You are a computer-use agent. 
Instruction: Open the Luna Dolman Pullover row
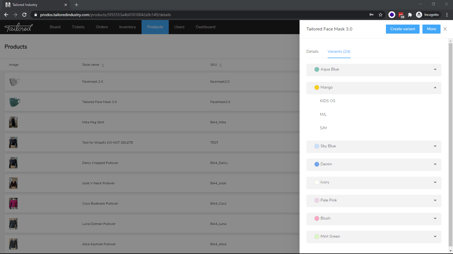(x=152, y=224)
